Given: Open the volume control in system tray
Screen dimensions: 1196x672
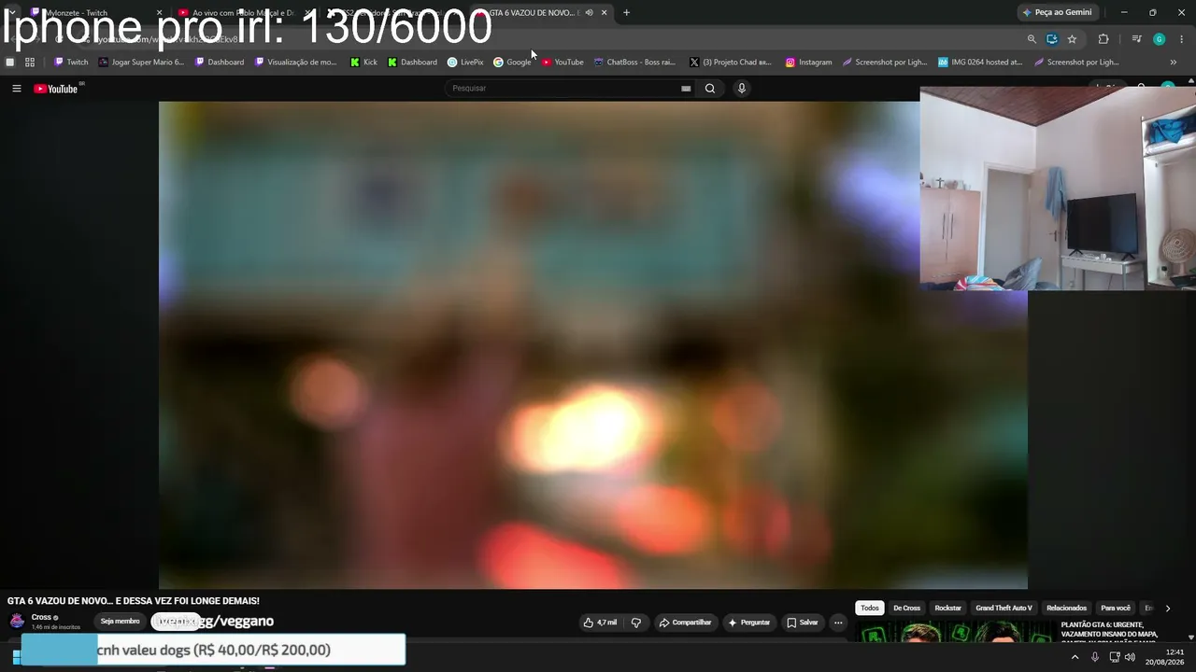Looking at the screenshot, I should click(x=1130, y=657).
